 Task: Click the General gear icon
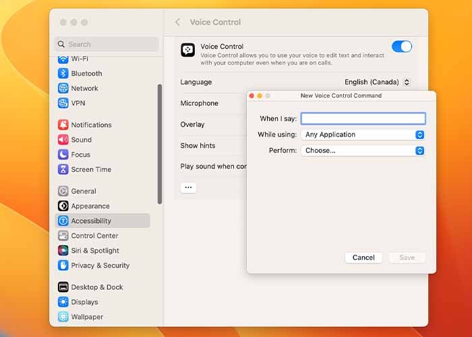pyautogui.click(x=63, y=191)
